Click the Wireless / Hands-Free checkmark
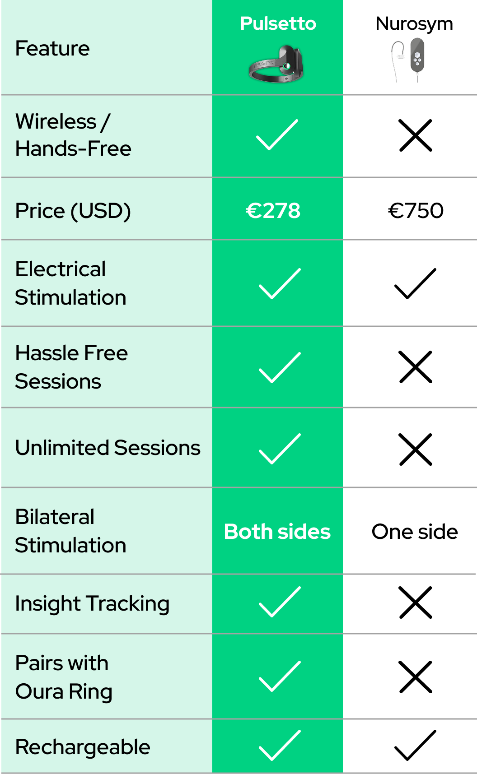This screenshot has width=477, height=774. point(277,135)
